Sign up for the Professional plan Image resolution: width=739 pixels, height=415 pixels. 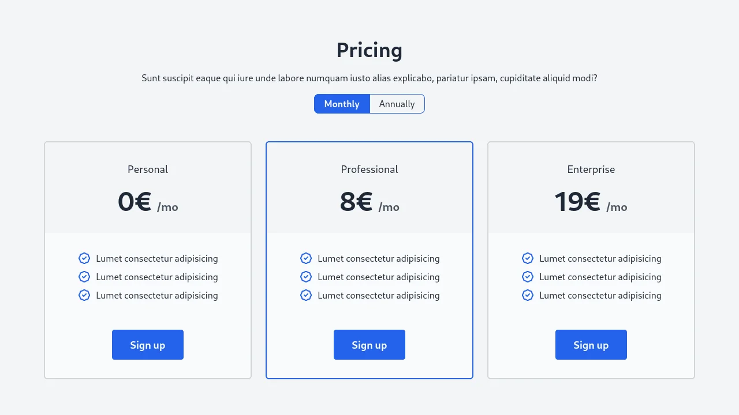point(369,345)
